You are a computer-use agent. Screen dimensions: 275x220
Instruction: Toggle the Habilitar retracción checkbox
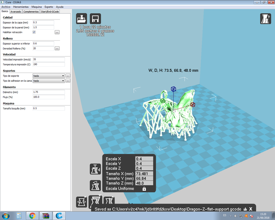point(34,32)
